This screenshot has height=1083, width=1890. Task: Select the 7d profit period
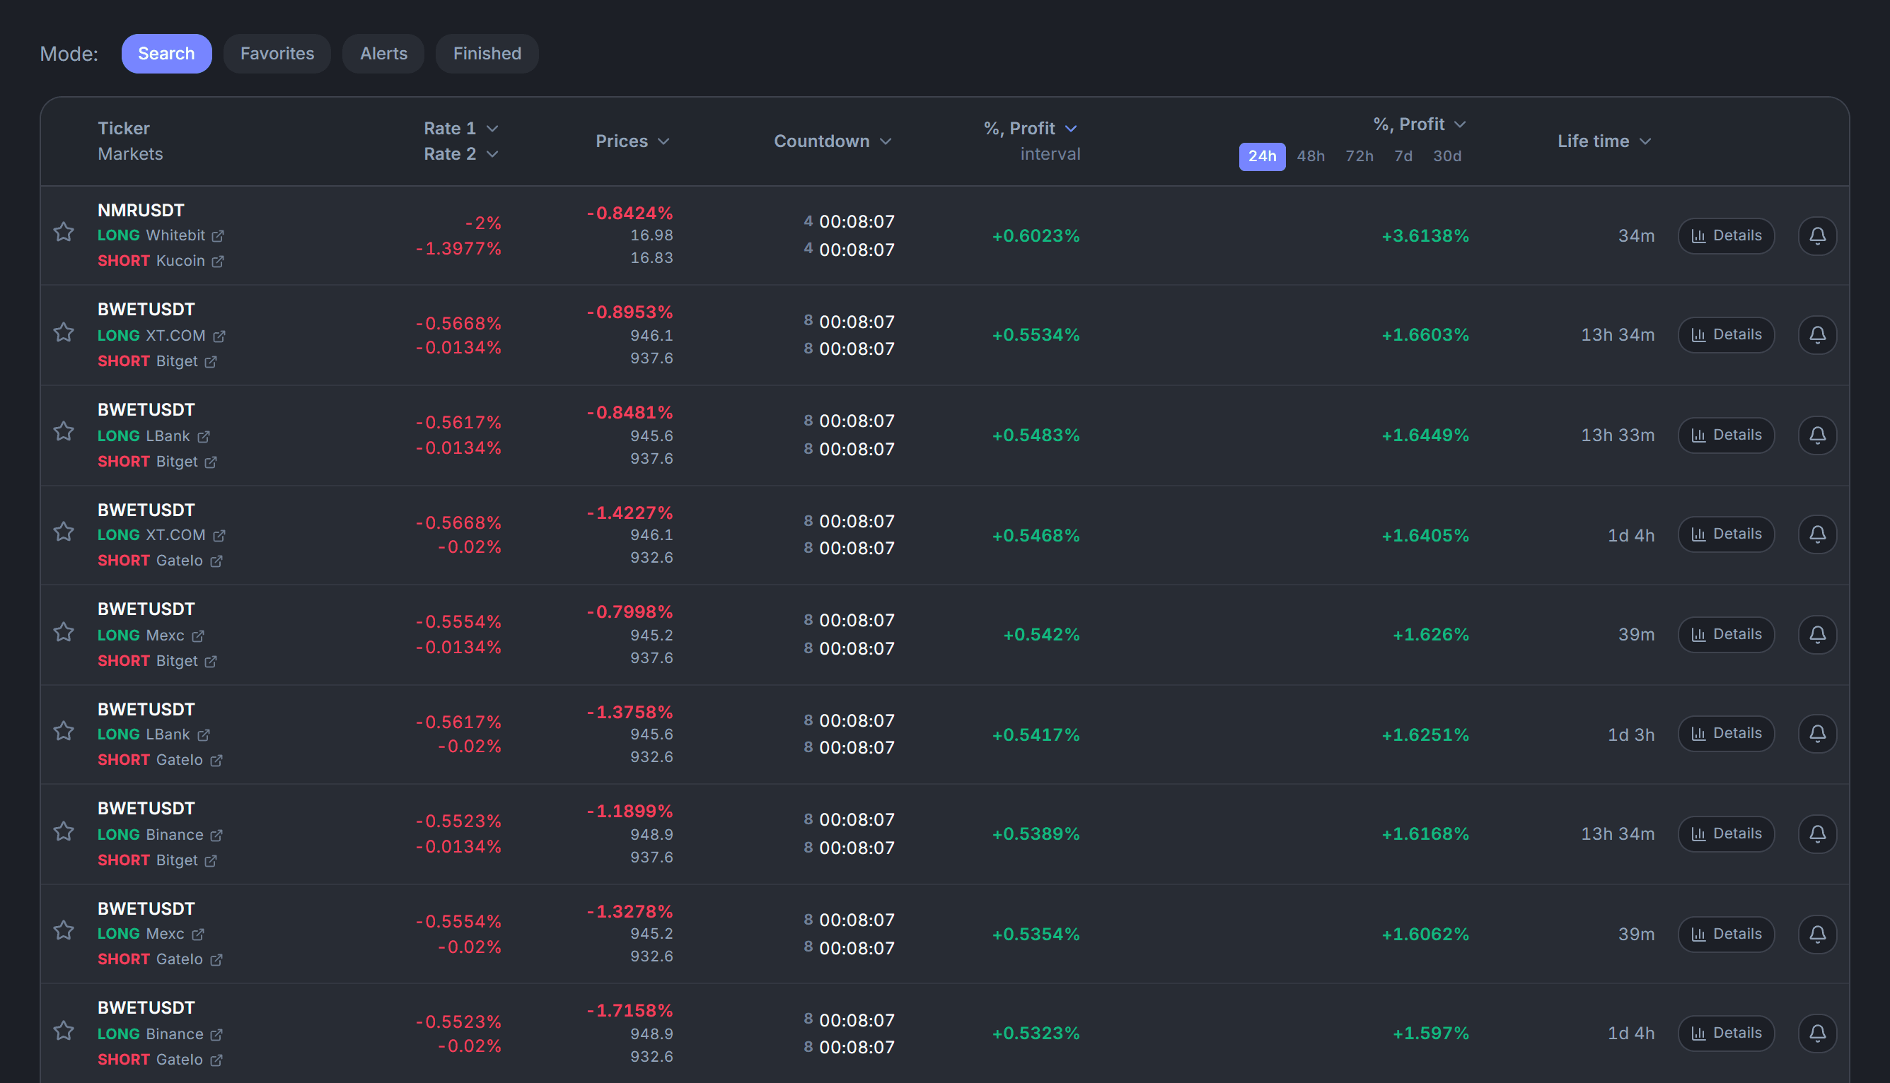click(1403, 156)
